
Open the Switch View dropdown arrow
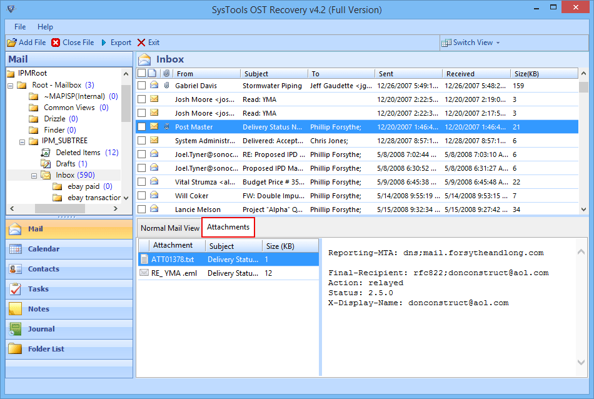(x=498, y=43)
